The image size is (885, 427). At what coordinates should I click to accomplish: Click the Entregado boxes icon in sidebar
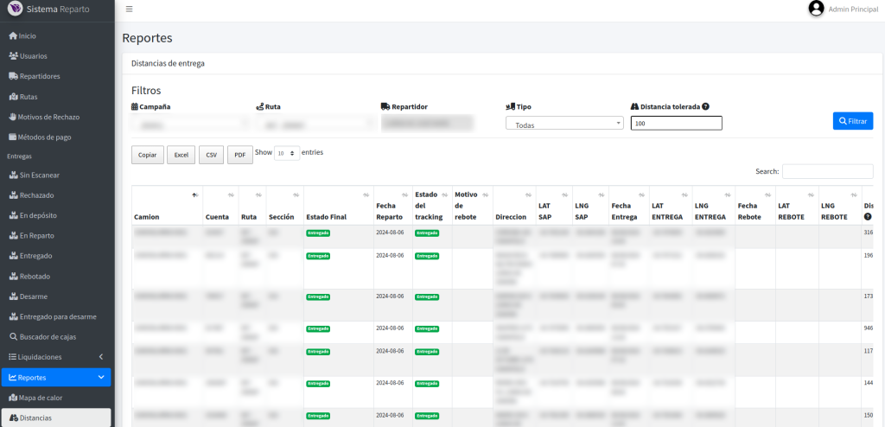tap(14, 256)
